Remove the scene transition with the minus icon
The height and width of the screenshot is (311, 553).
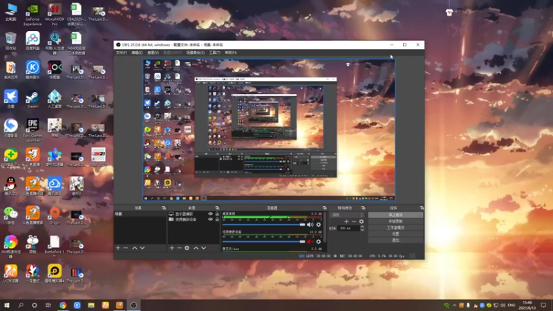[x=354, y=221]
